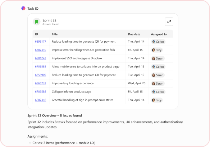Open issue 6901243 link
This screenshot has height=147, width=210.
coord(40,58)
